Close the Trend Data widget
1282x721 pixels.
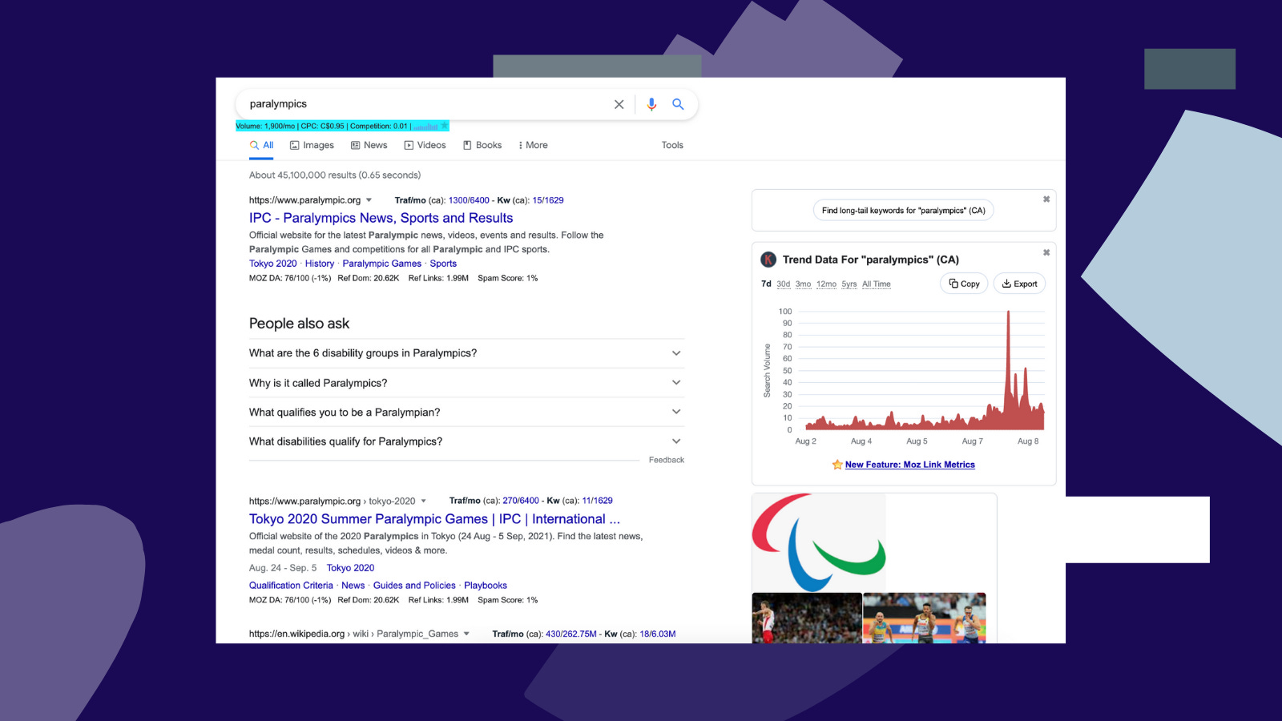pos(1046,252)
